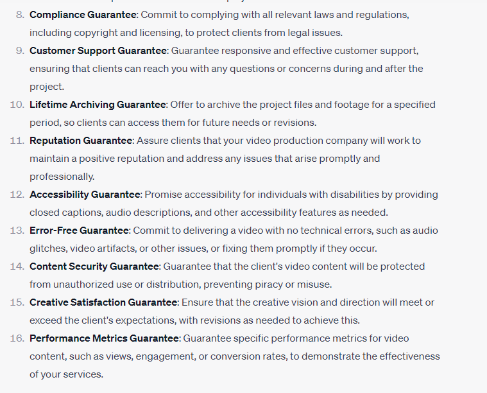Click list number 14
Image resolution: width=487 pixels, height=393 pixels.
pos(17,266)
